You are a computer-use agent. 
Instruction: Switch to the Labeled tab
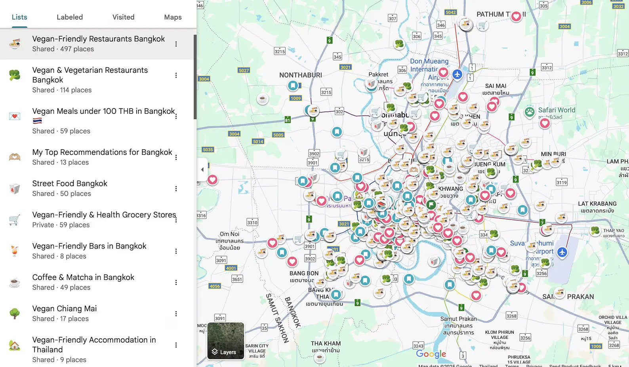(70, 17)
